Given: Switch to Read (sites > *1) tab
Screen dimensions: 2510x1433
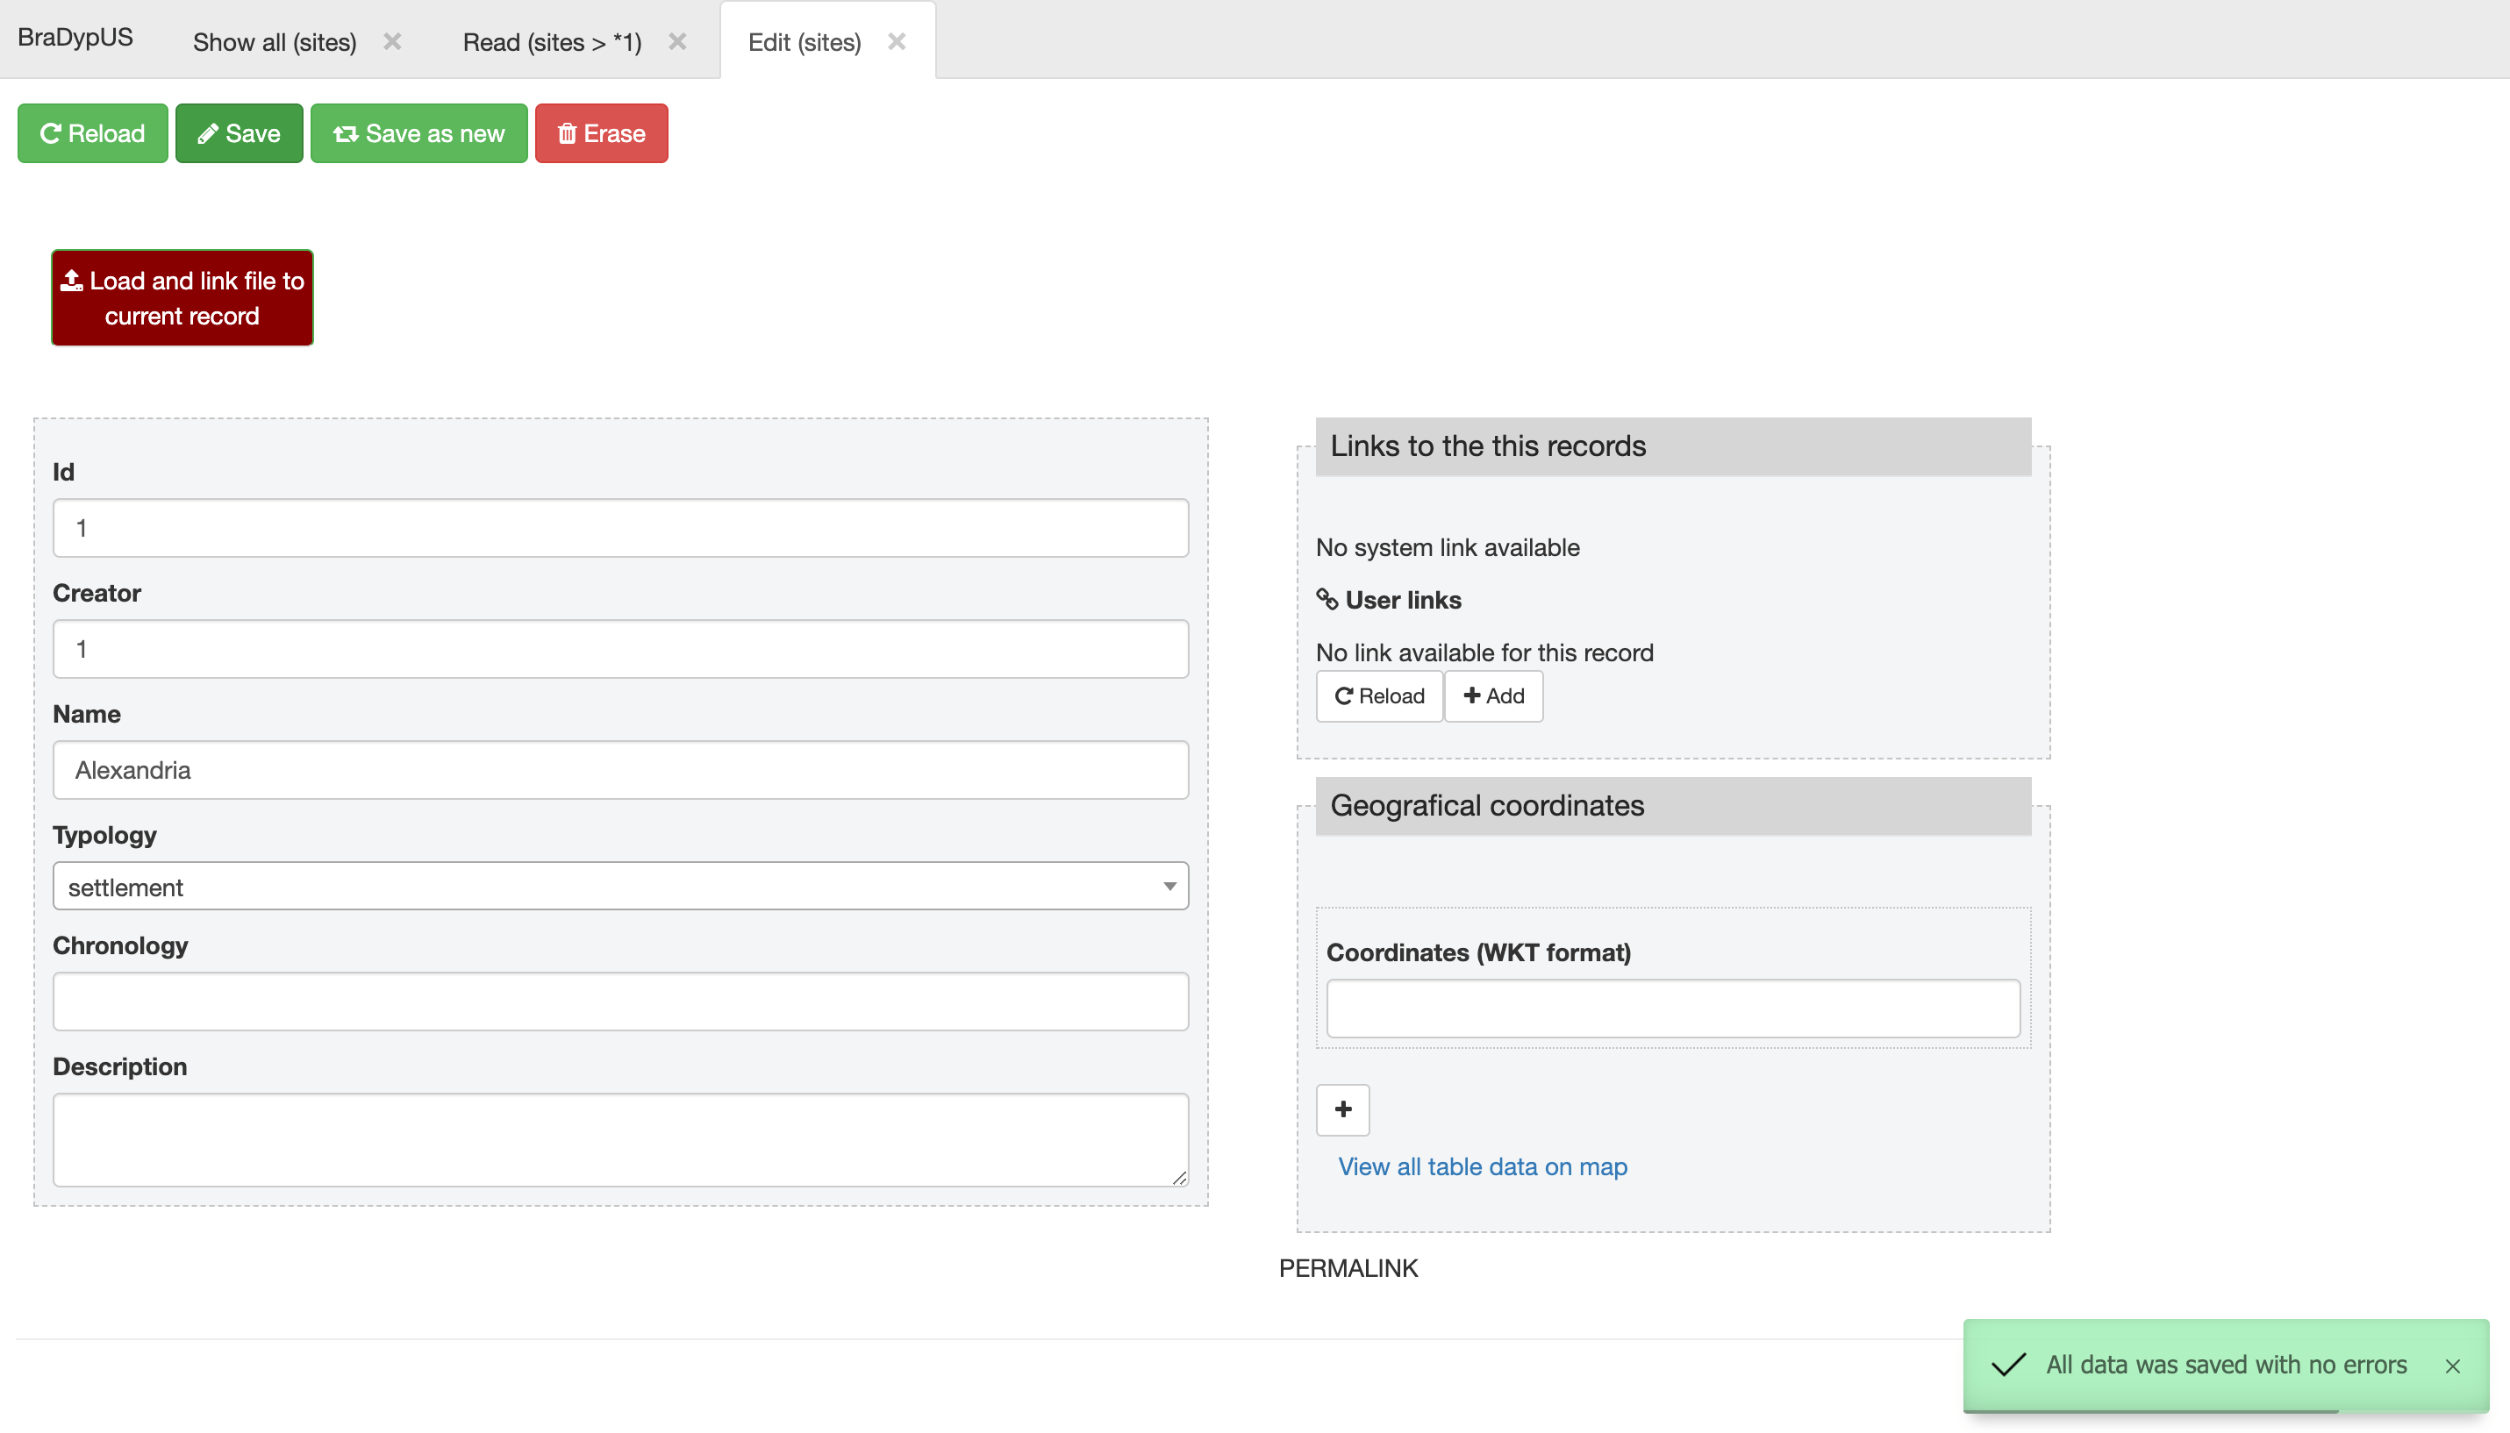Looking at the screenshot, I should tap(551, 42).
